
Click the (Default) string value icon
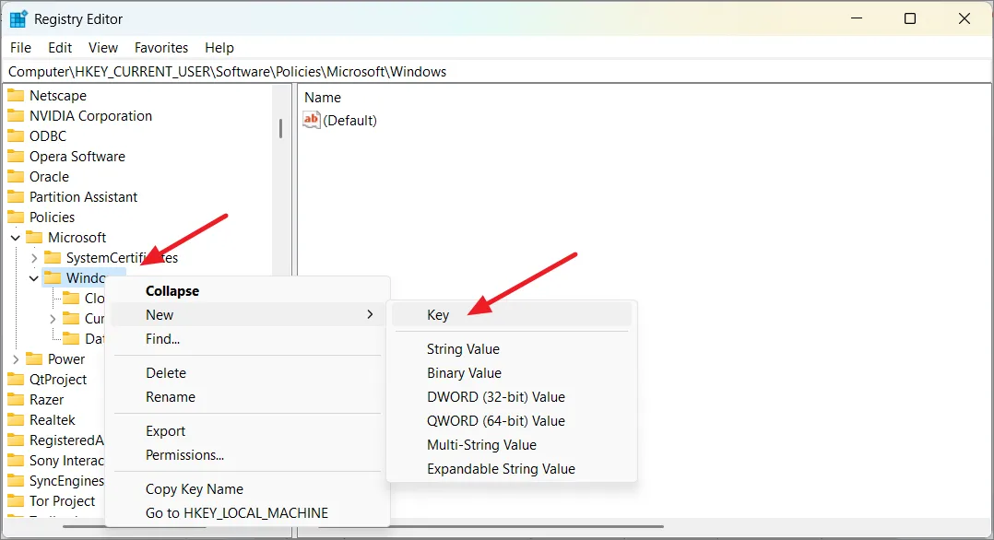312,120
